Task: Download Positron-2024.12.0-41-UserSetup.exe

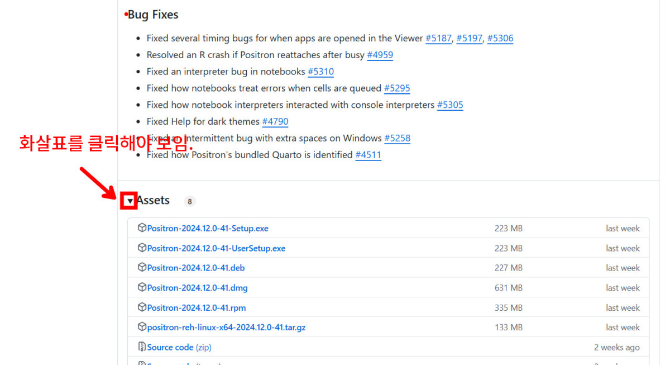Action: 216,248
